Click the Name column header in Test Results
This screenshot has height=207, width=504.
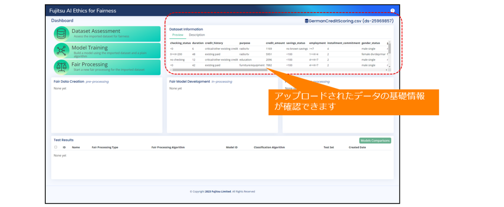[76, 148]
